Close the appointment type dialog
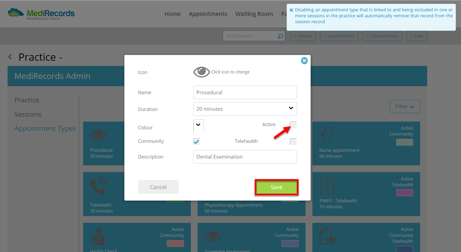This screenshot has height=252, width=461. [304, 61]
